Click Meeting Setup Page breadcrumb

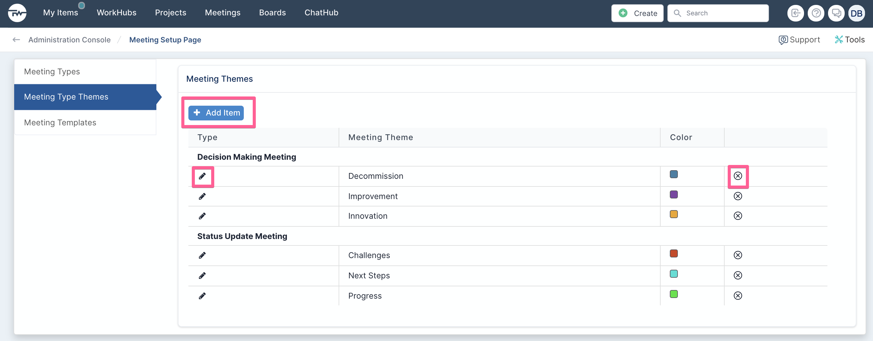(x=165, y=40)
